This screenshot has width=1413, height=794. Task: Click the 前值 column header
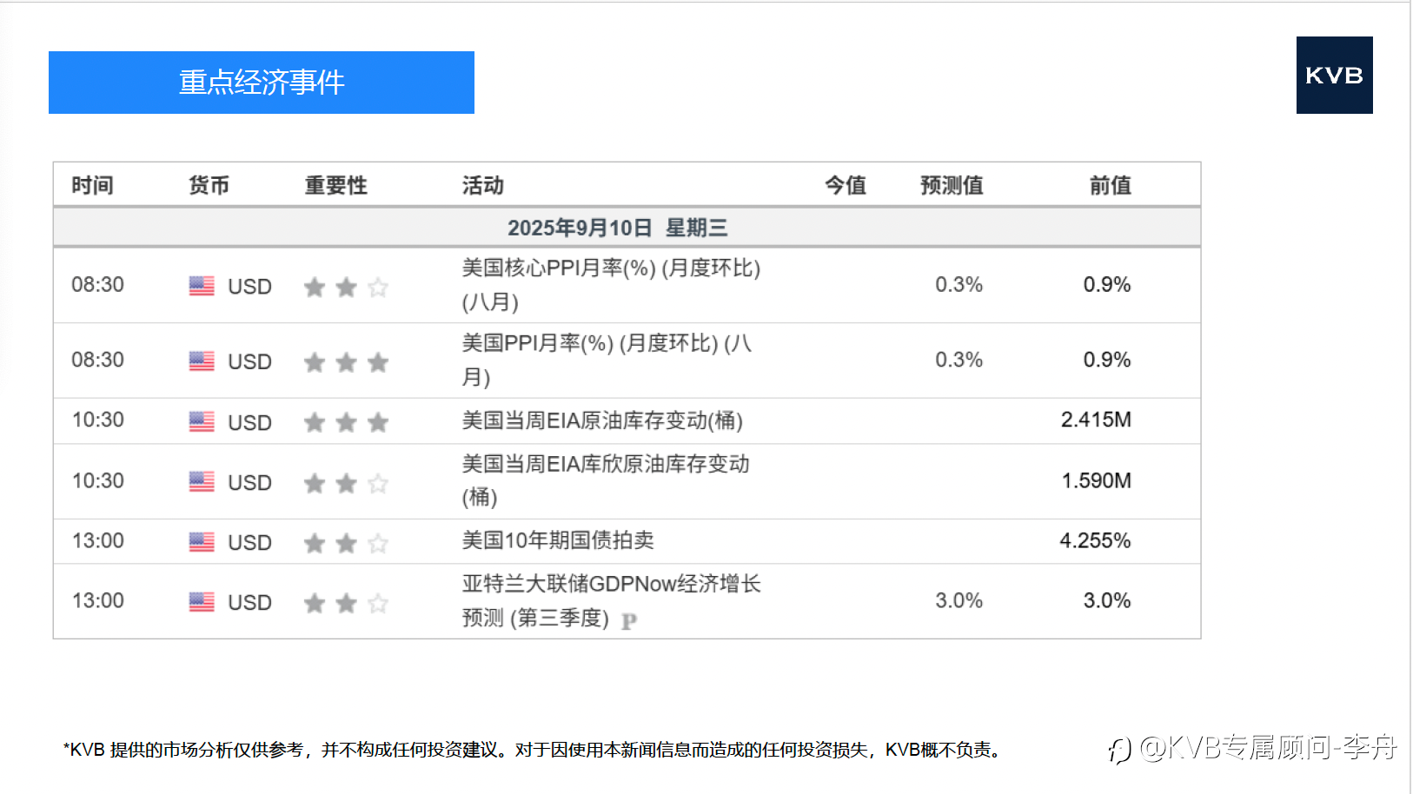pos(1111,185)
